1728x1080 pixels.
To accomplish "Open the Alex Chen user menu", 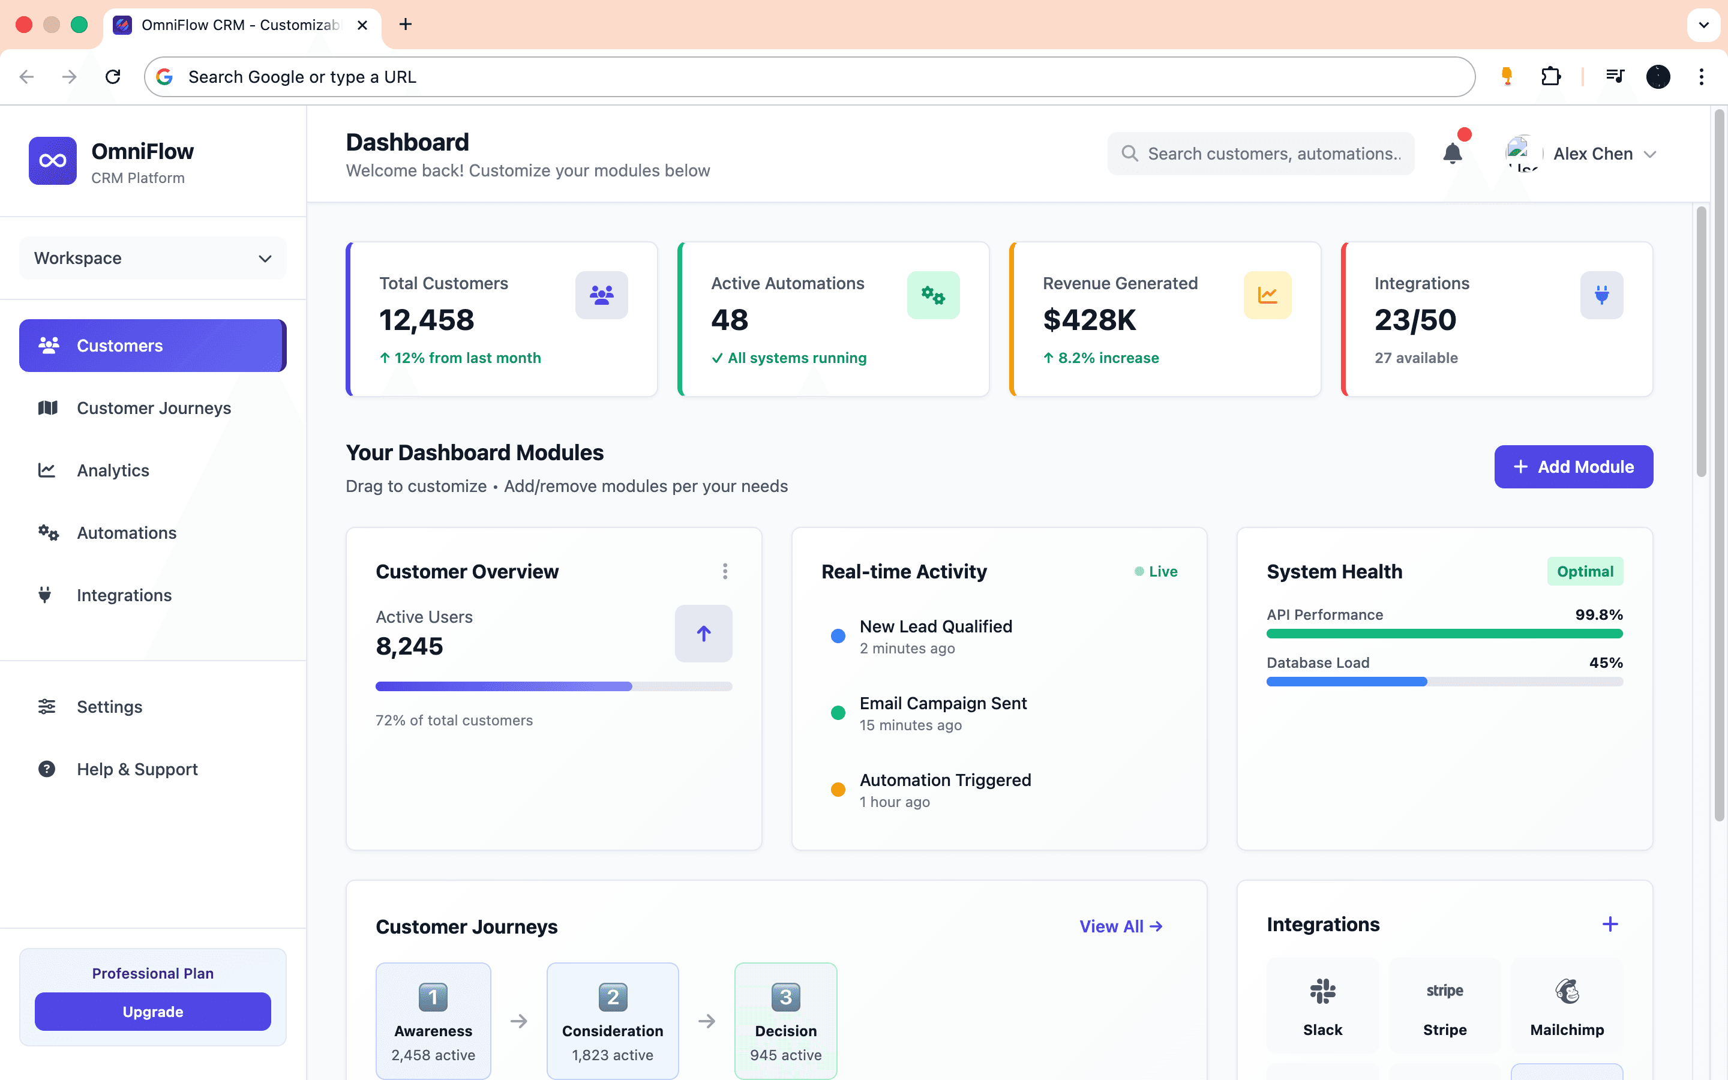I will [1592, 154].
